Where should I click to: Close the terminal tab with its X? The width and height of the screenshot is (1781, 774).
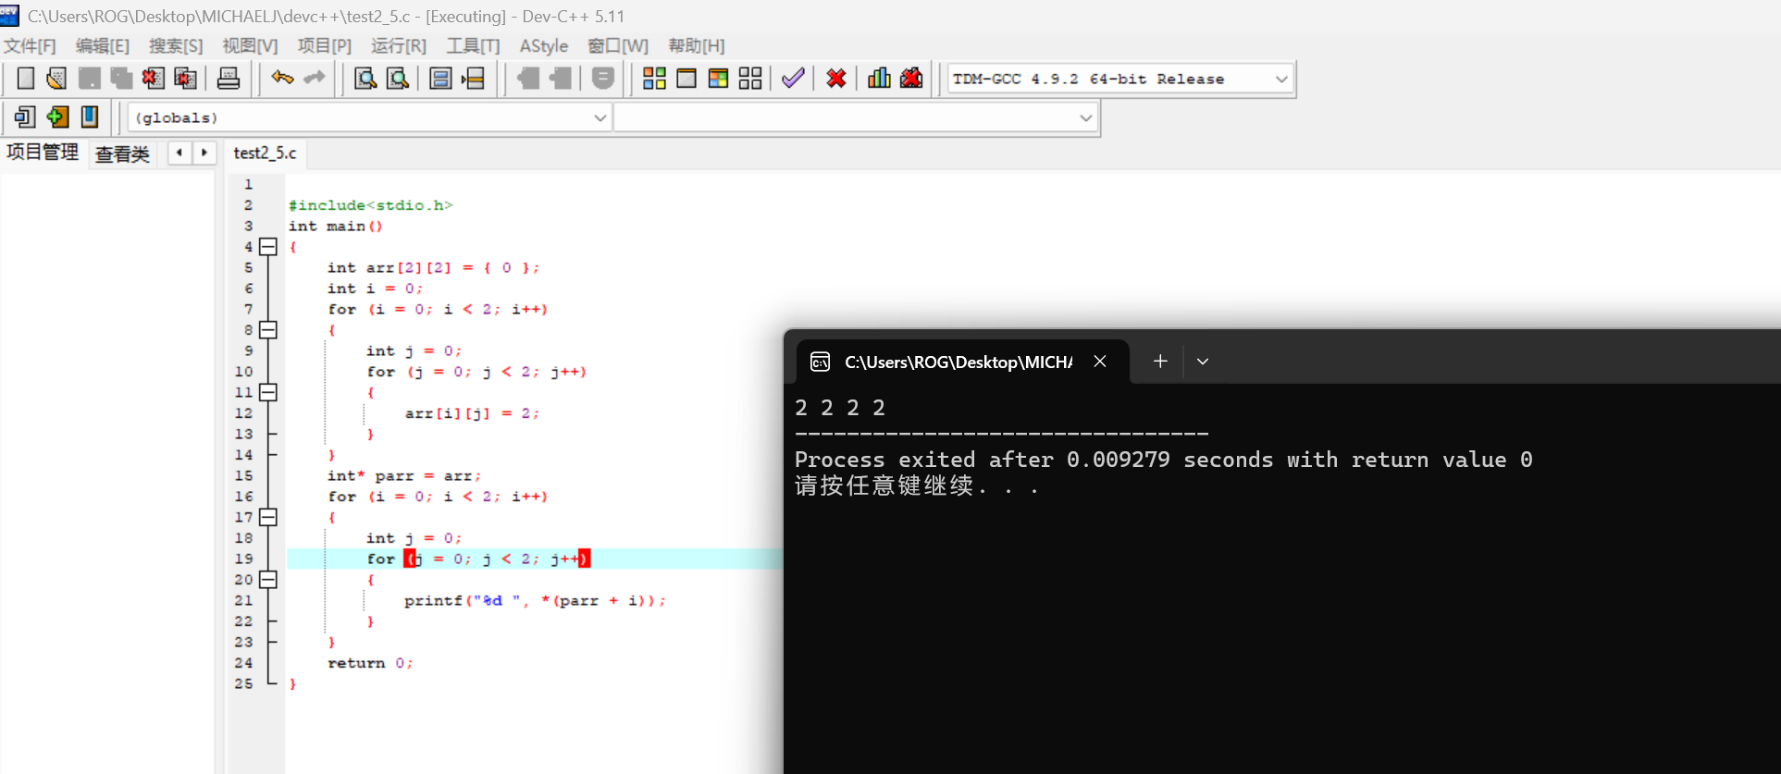tap(1100, 362)
